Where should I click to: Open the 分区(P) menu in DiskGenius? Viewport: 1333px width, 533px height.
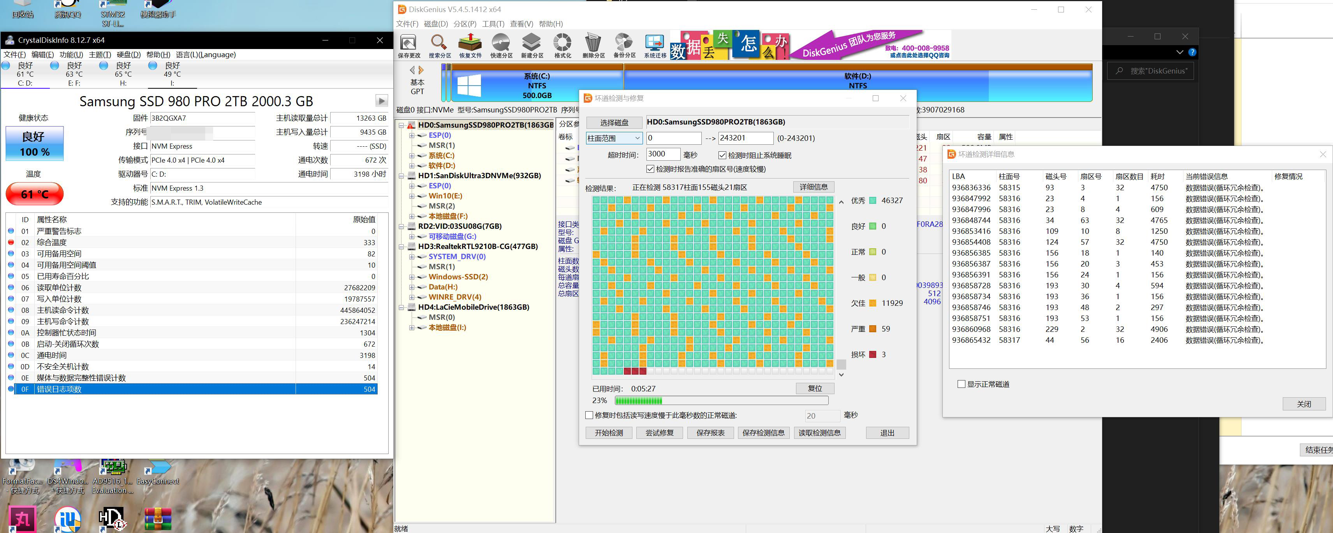click(x=465, y=24)
